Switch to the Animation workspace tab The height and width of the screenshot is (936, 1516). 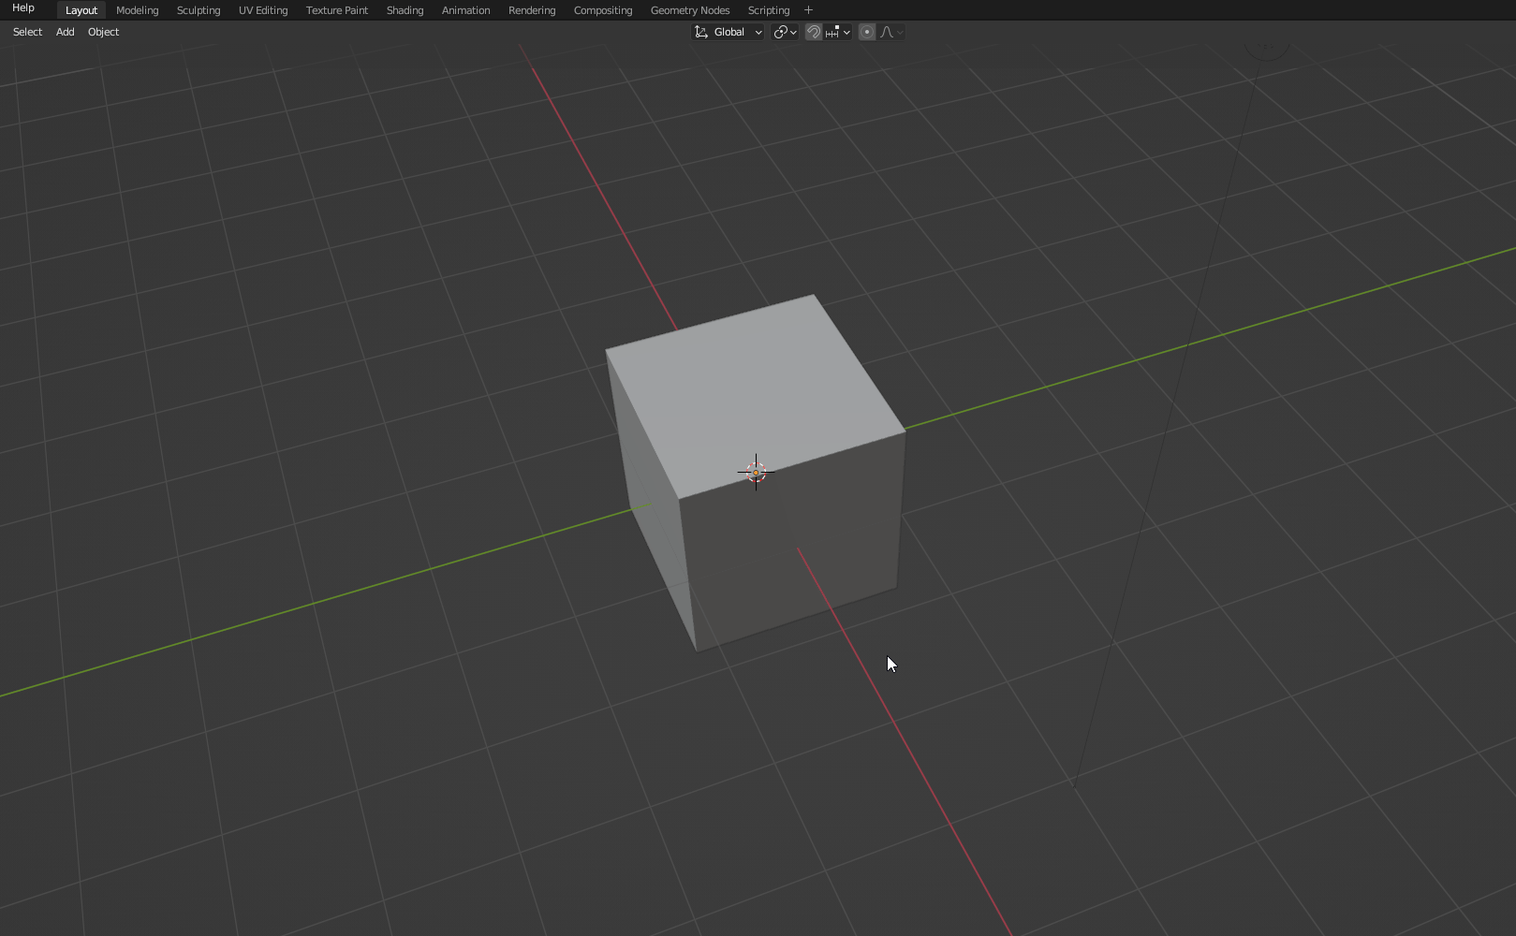465,10
